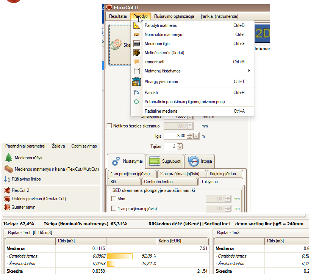Click the Tąšas input field
The width and height of the screenshot is (311, 275).
pos(170,146)
